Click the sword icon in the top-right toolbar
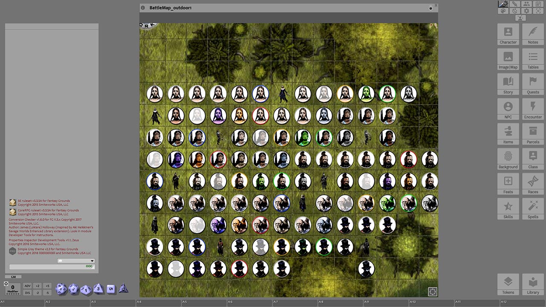Image resolution: width=546 pixels, height=307 pixels. coord(515,4)
